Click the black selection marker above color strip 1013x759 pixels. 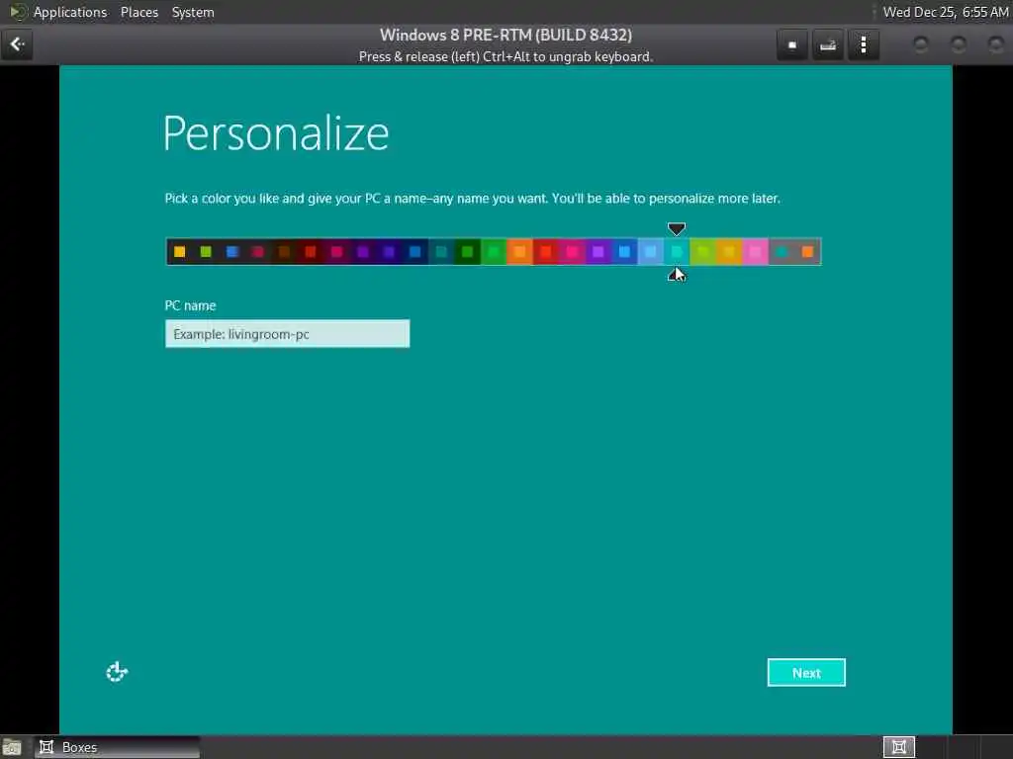(x=677, y=228)
